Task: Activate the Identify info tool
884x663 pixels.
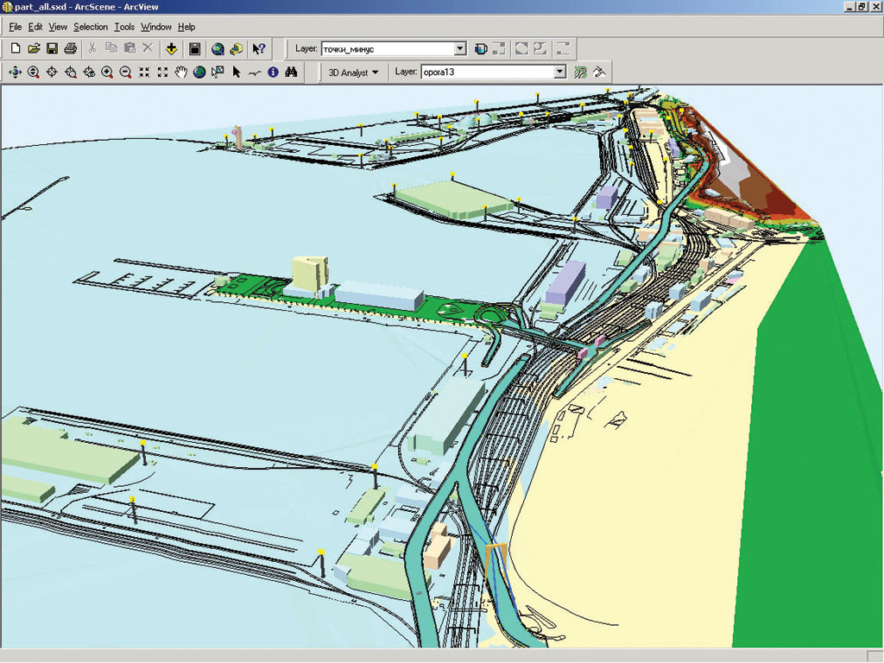Action: point(273,73)
